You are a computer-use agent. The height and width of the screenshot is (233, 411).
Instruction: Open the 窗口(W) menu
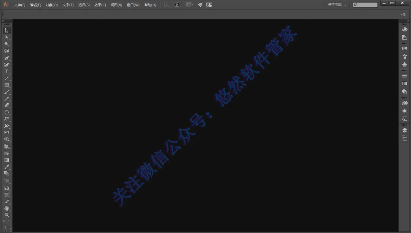(133, 5)
